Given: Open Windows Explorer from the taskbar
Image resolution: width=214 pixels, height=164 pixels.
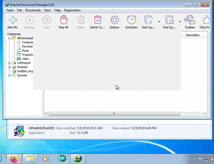Looking at the screenshot, I should [30, 159].
